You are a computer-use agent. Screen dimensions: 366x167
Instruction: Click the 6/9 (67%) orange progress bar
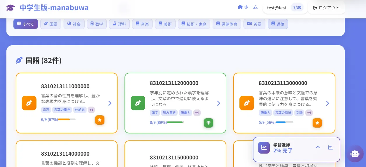tap(67, 119)
